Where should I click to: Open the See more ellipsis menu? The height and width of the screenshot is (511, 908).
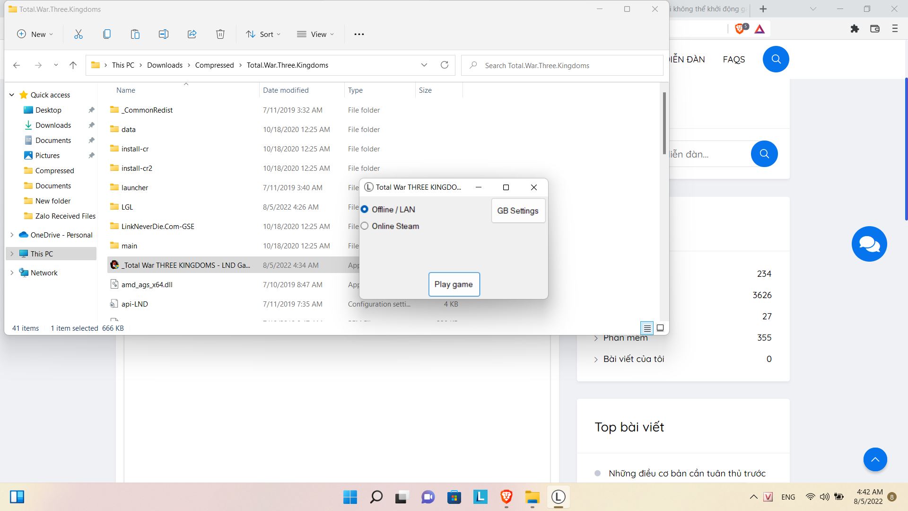(359, 34)
